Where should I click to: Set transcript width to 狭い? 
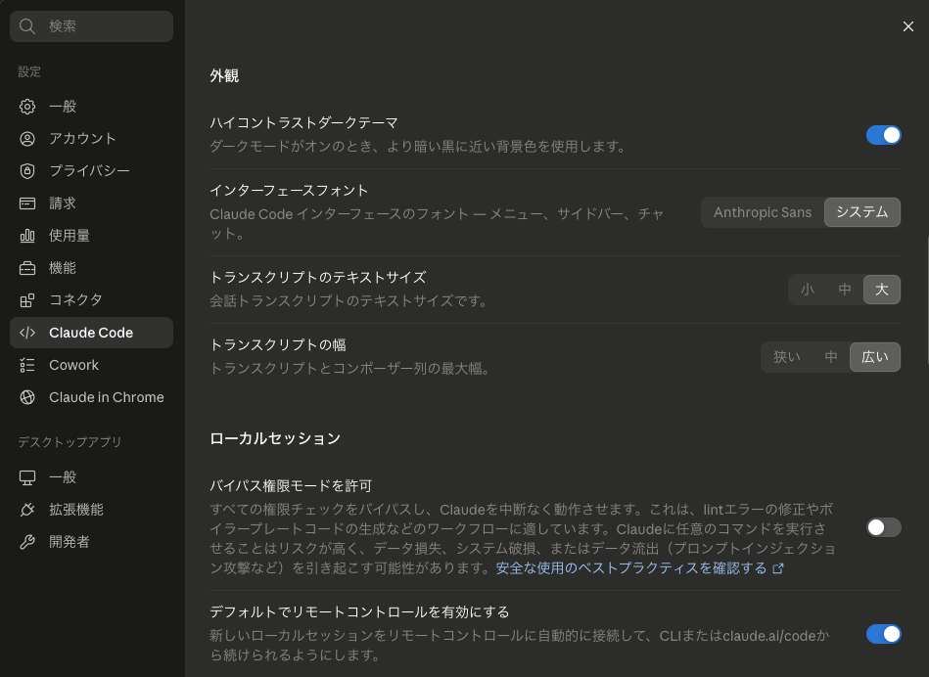click(x=787, y=357)
